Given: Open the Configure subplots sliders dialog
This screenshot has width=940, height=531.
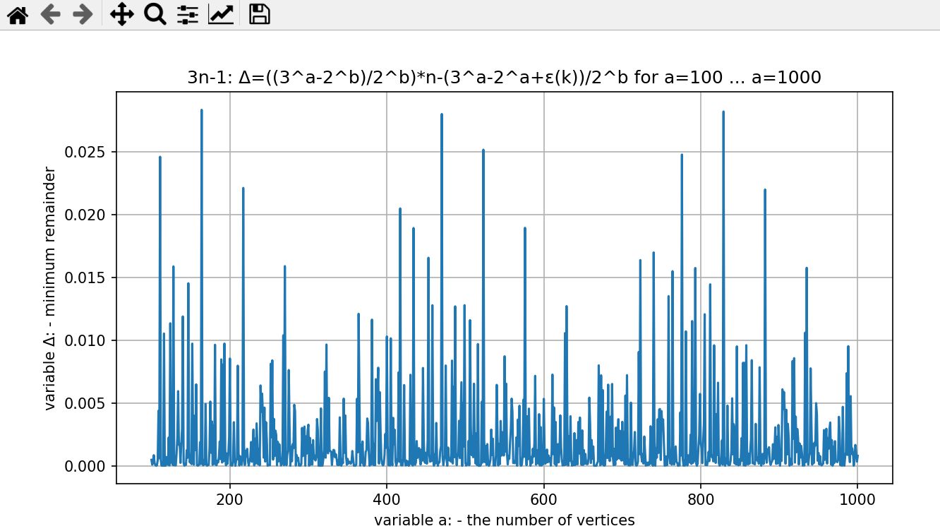Looking at the screenshot, I should click(x=187, y=15).
